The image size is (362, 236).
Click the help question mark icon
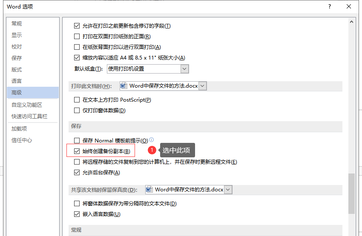[x=329, y=6]
